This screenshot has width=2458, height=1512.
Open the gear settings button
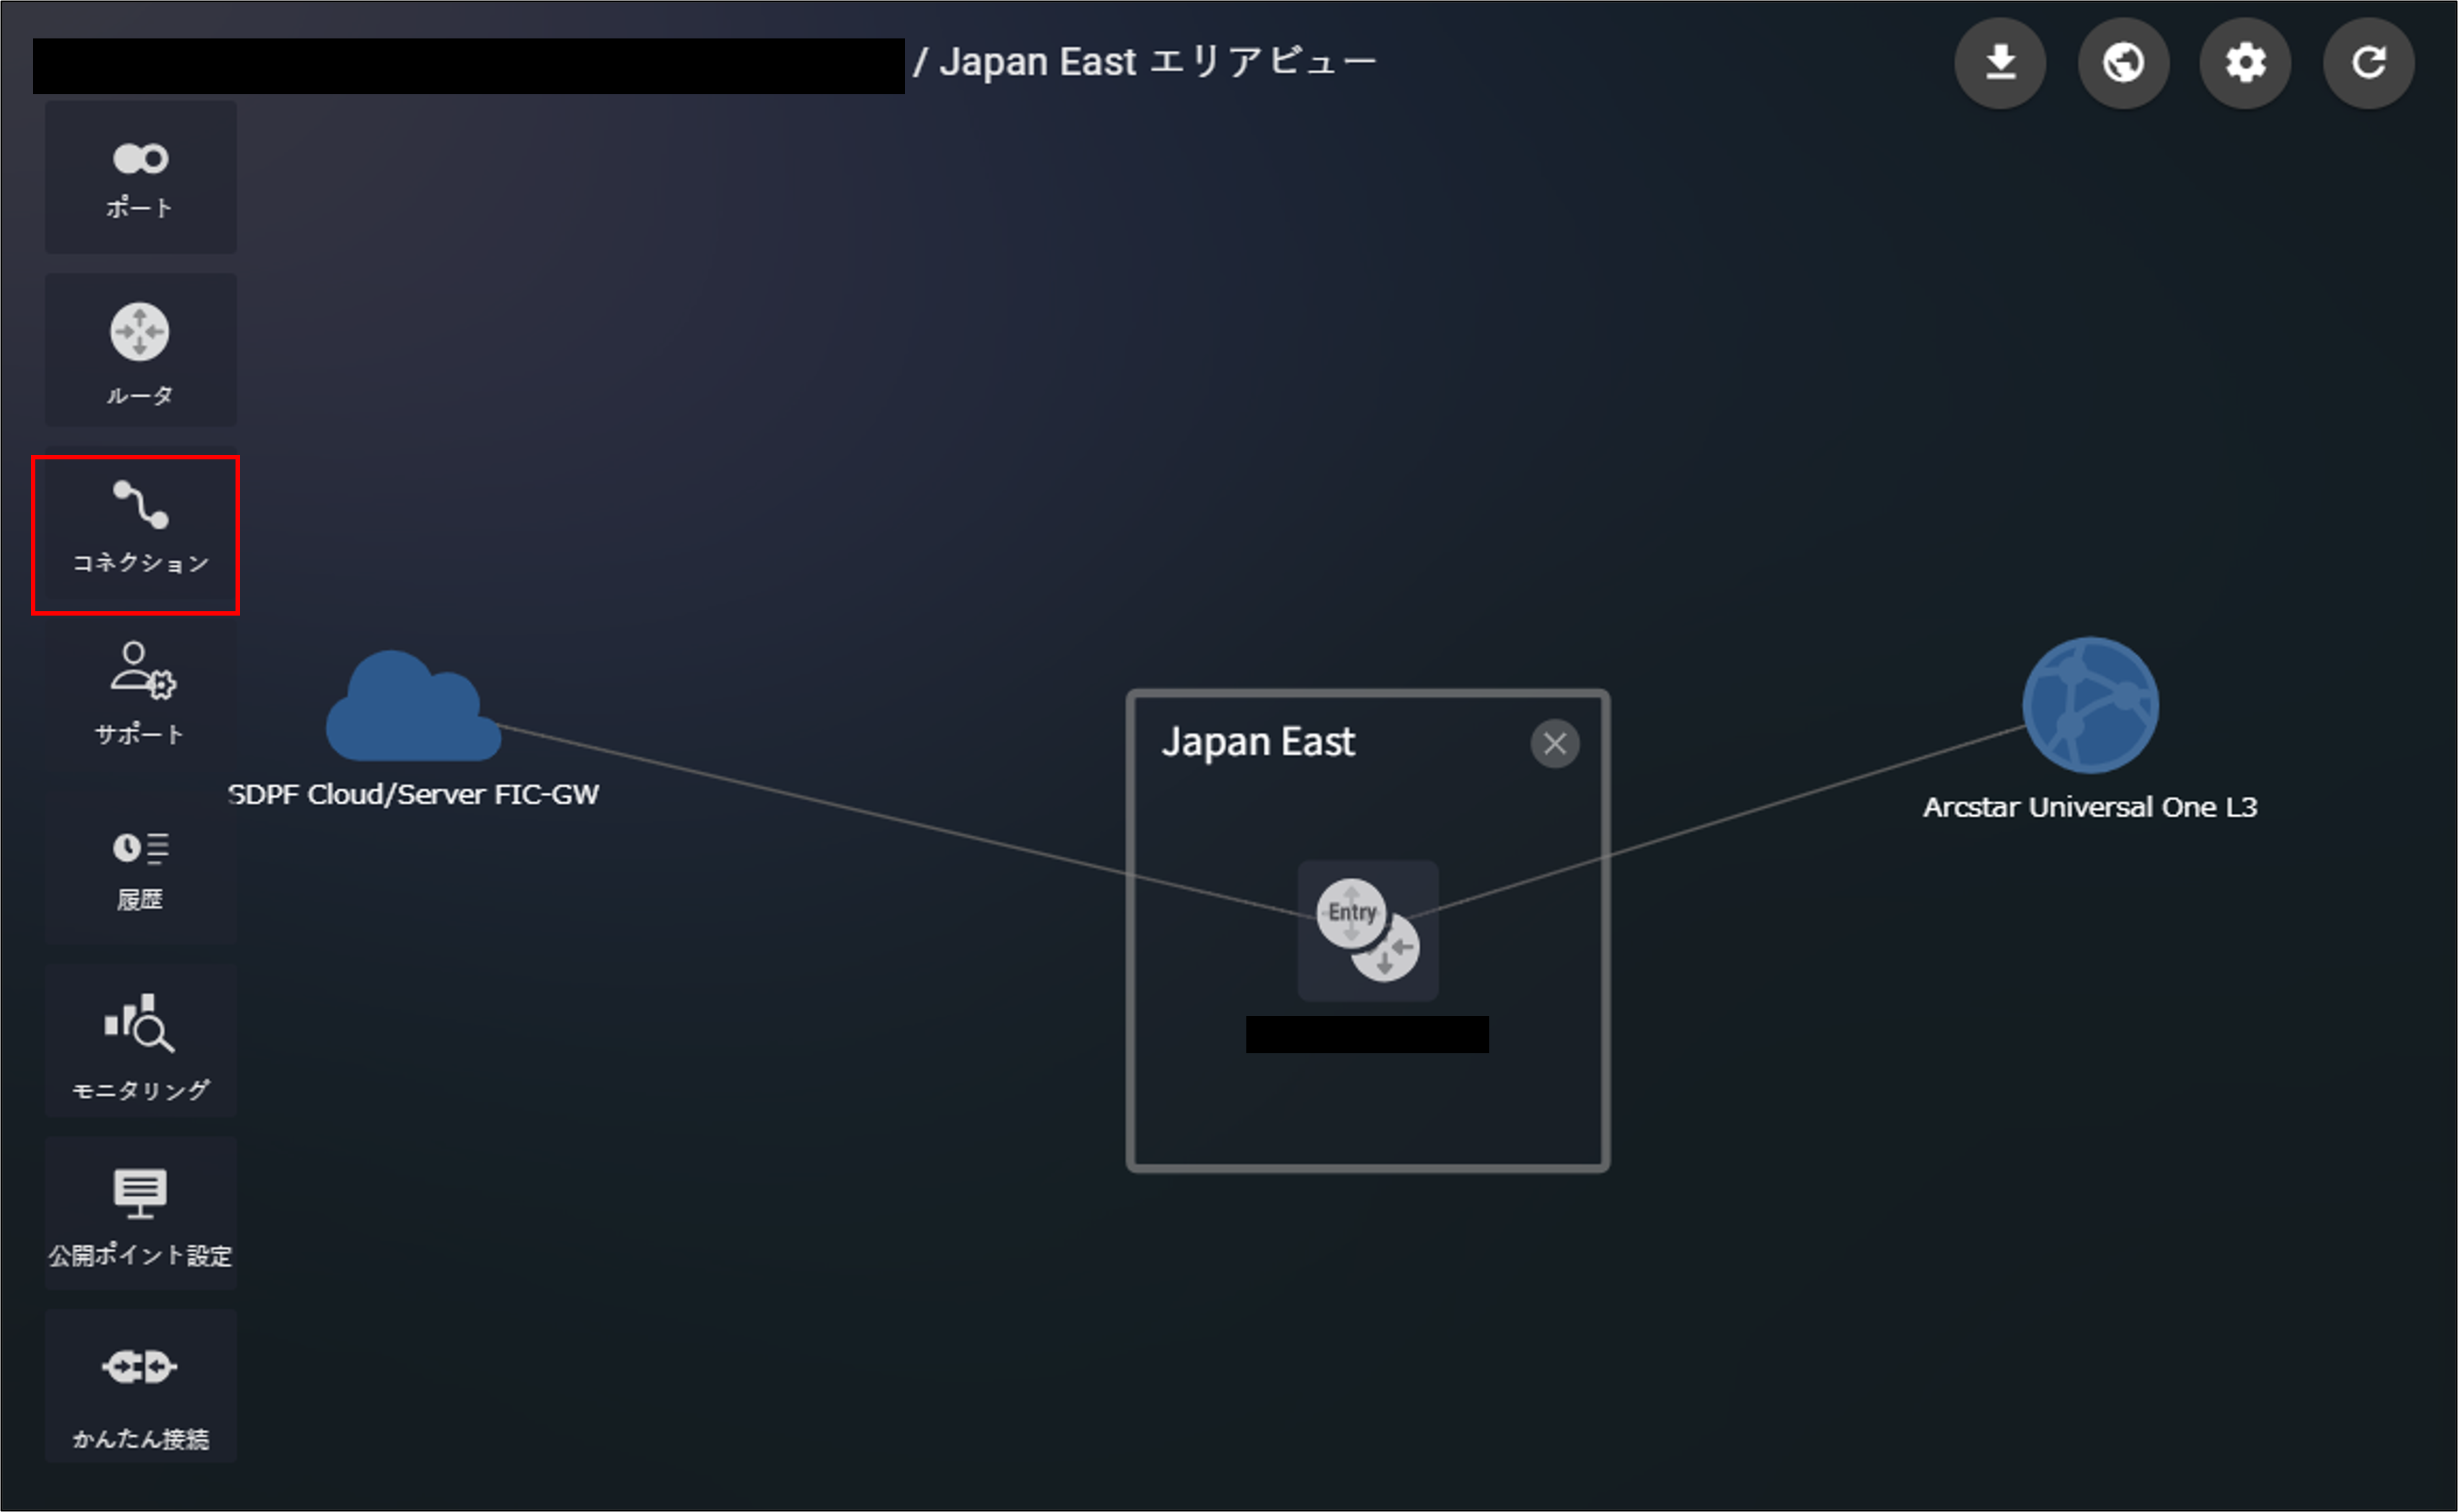tap(2245, 62)
